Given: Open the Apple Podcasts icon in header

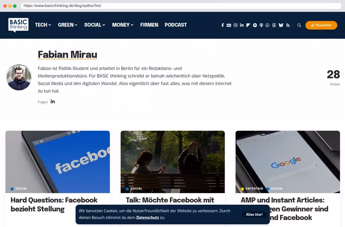Looking at the screenshot, I should [261, 25].
